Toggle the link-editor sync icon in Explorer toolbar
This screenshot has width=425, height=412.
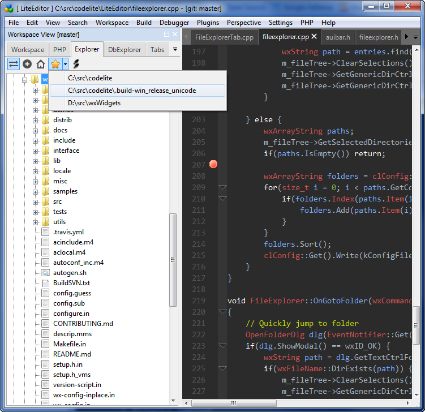13,65
